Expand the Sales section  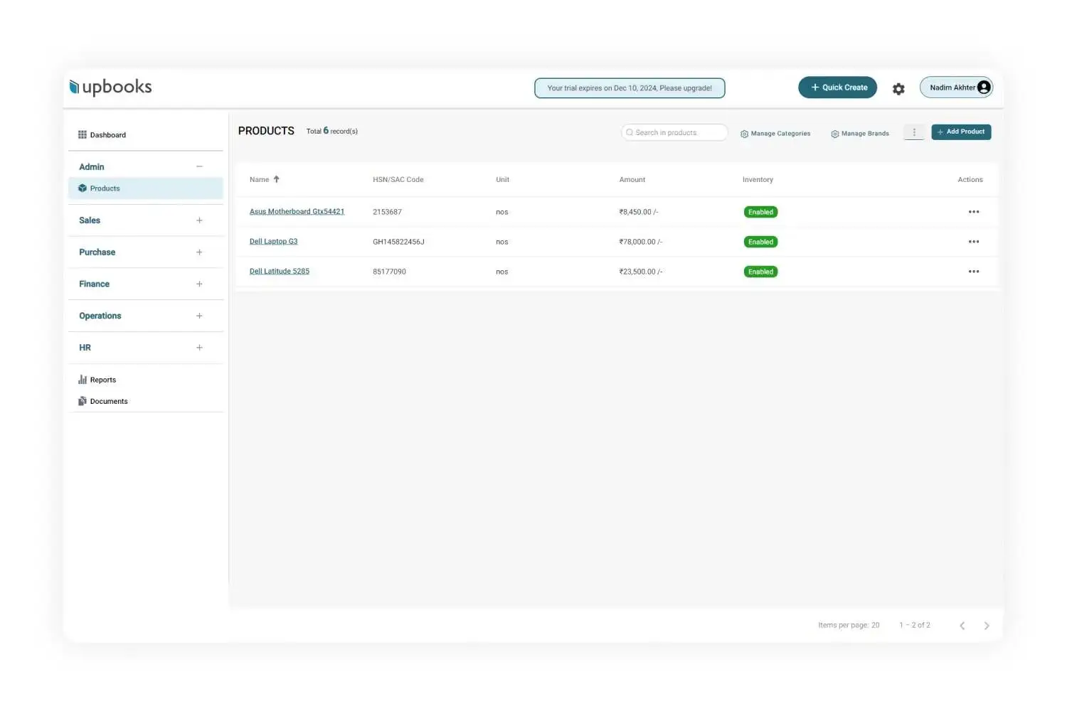point(199,220)
